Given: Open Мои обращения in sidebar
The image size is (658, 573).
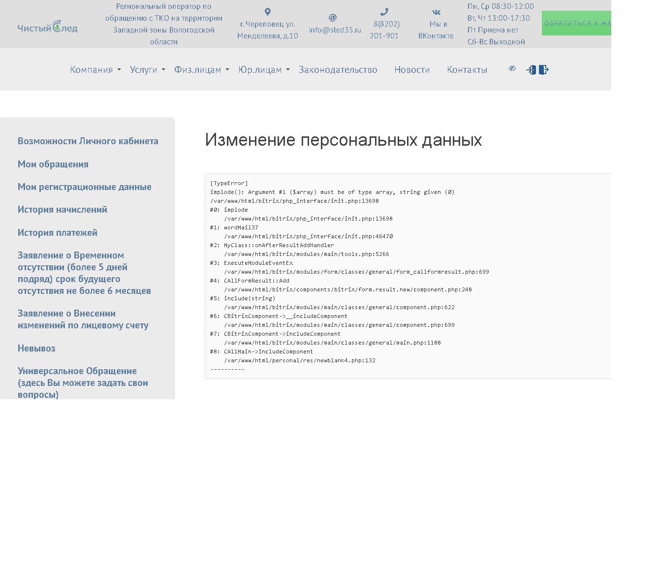Looking at the screenshot, I should pyautogui.click(x=53, y=164).
